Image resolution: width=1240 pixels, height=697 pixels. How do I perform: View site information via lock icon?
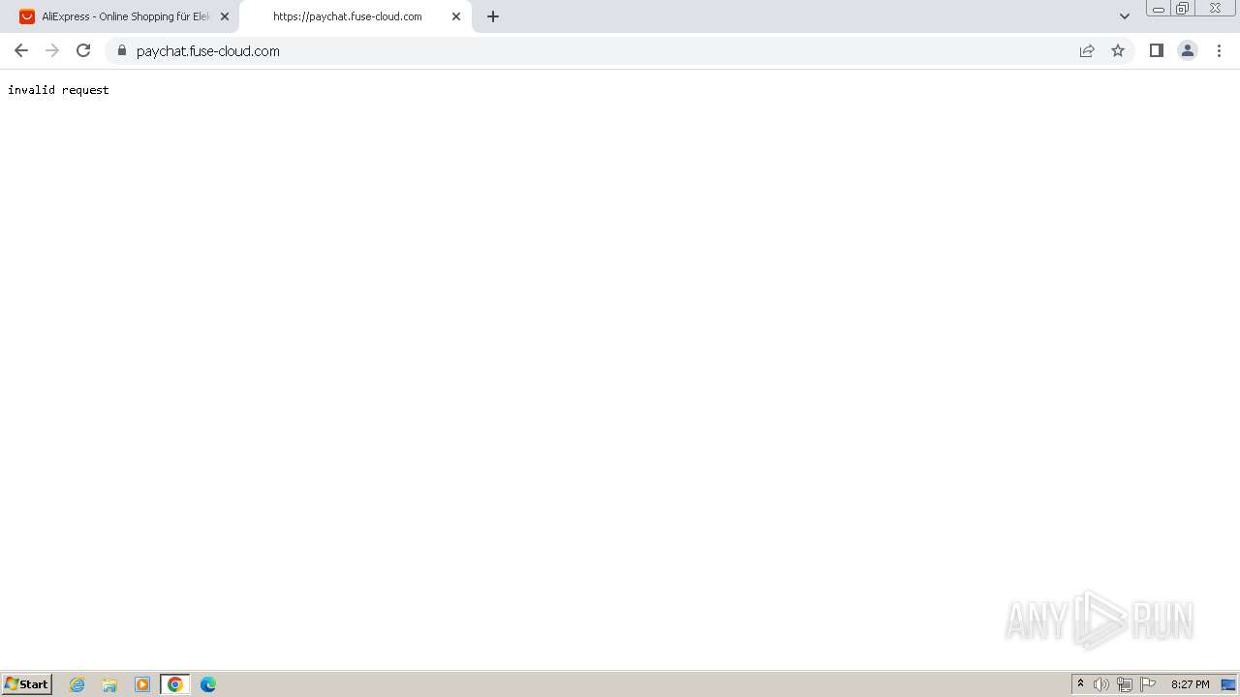121,50
